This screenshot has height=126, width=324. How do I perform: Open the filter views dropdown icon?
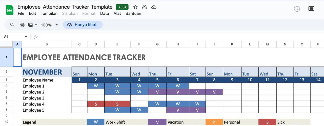pos(33,25)
